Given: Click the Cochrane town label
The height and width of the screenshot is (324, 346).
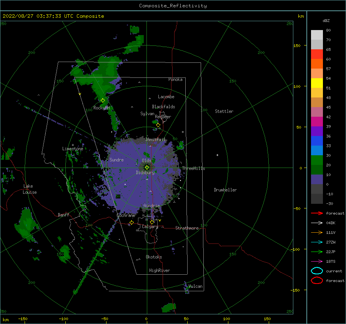Looking at the screenshot, I should tap(126, 215).
